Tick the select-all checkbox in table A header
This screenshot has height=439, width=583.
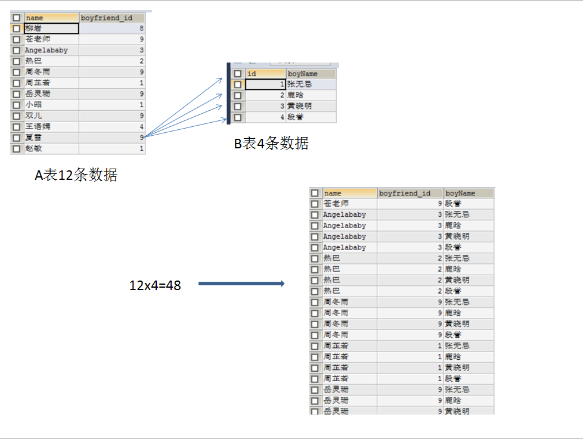(x=16, y=17)
